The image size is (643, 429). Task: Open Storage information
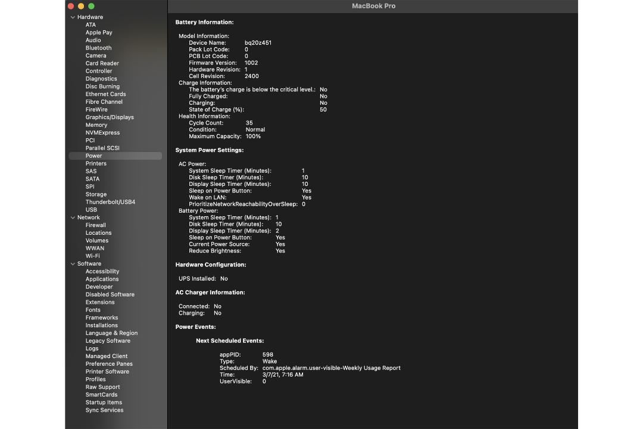(x=96, y=195)
